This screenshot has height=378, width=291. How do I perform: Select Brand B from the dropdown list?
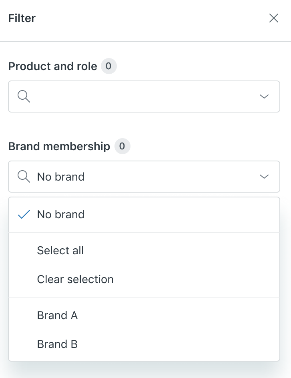pos(57,344)
